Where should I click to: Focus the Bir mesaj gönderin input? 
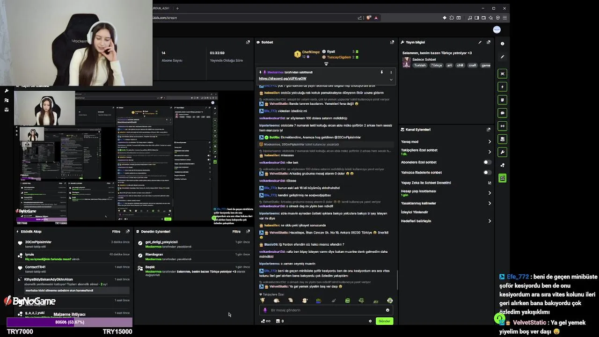[x=326, y=310]
